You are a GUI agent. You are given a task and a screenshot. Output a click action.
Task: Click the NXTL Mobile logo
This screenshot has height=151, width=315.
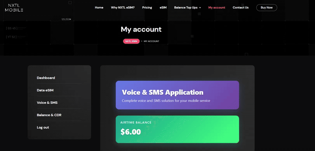pos(14,7)
